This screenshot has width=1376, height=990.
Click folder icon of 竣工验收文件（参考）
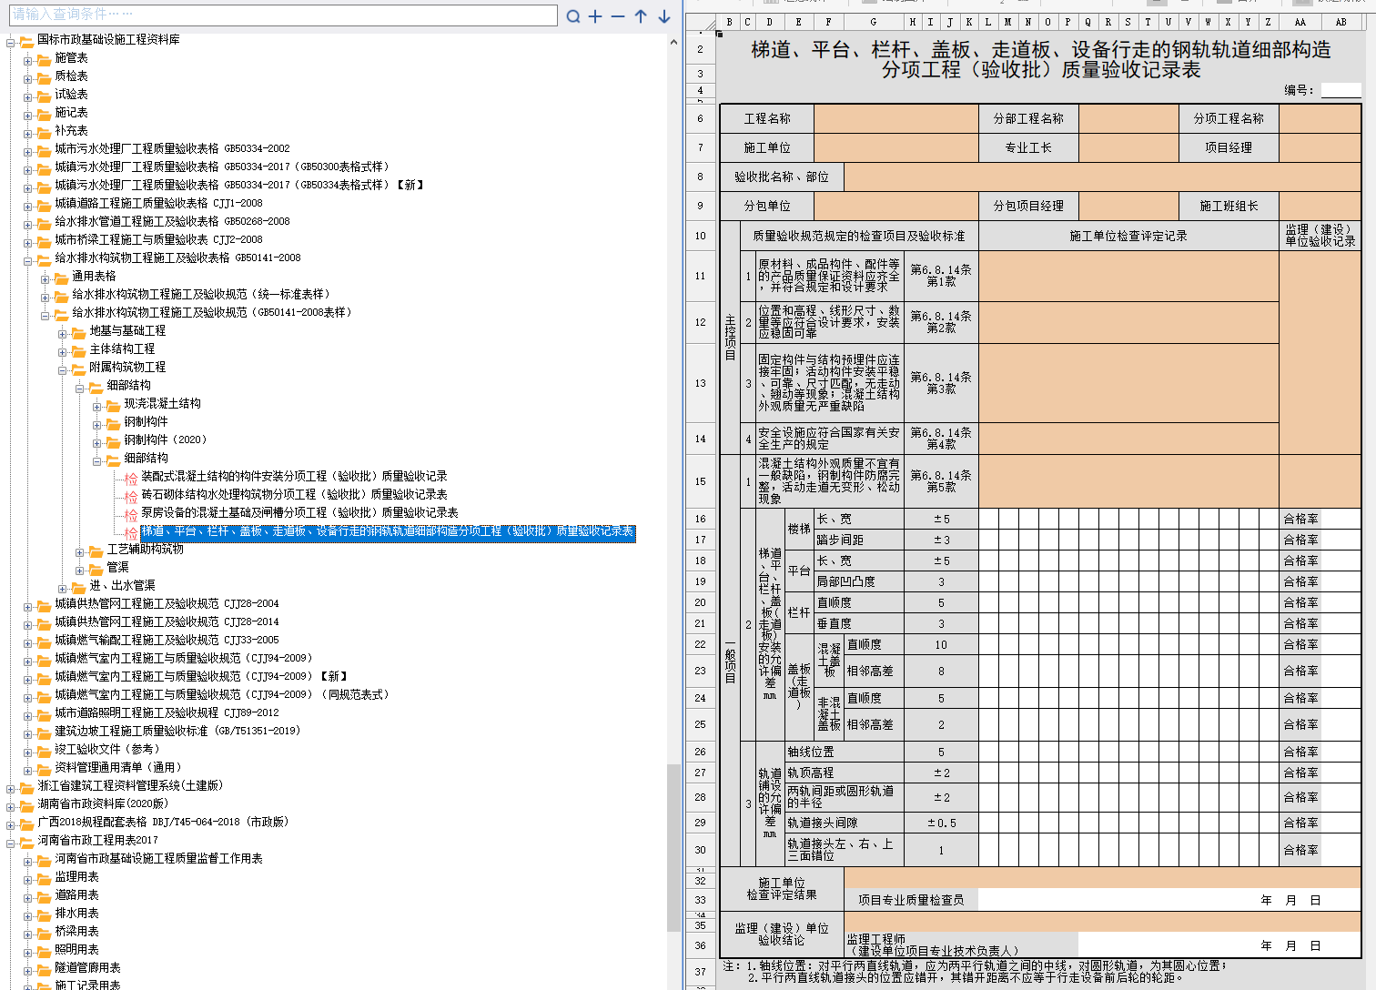(44, 750)
